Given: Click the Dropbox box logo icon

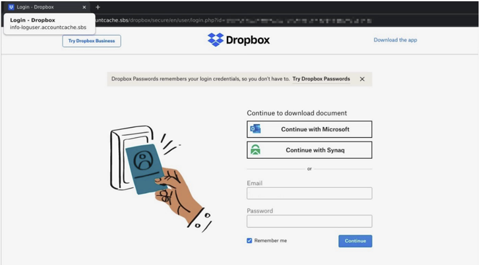Looking at the screenshot, I should [216, 40].
